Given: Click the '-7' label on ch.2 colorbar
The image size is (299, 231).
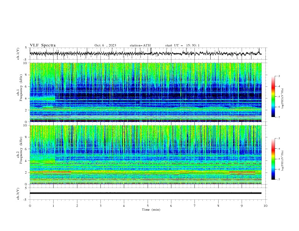Looking at the screenshot, I should [x=278, y=180].
